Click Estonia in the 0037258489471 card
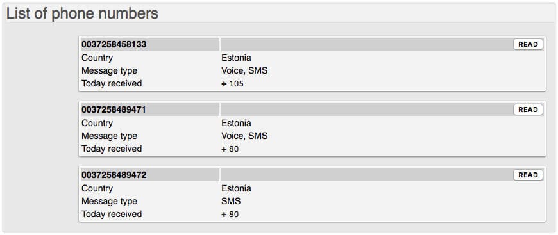Viewport: 558px width, 235px height. (236, 123)
